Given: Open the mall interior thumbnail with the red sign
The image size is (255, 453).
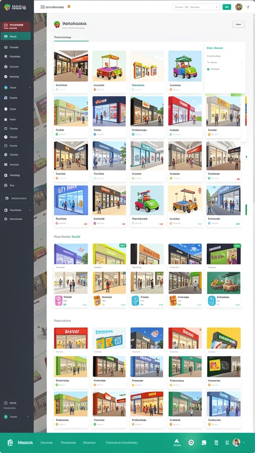Looking at the screenshot, I should (x=71, y=66).
